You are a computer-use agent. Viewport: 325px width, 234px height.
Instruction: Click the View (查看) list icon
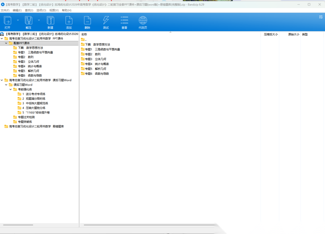tap(124, 20)
